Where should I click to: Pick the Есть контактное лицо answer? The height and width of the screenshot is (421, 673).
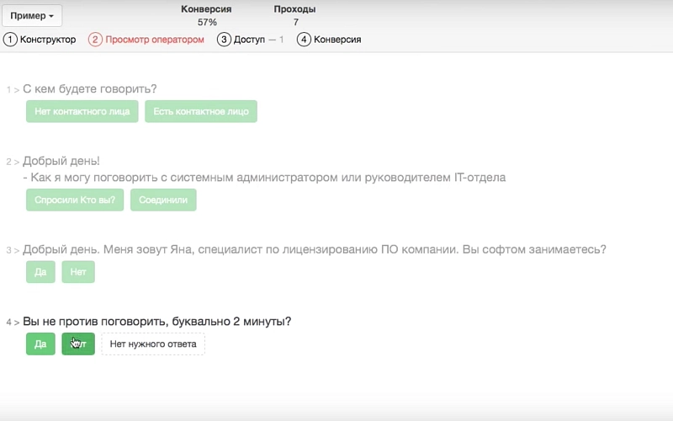tap(201, 111)
